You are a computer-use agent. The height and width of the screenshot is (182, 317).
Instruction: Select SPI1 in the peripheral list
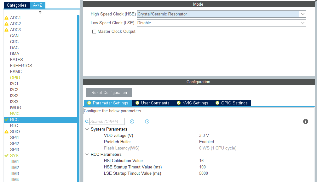pos(14,138)
